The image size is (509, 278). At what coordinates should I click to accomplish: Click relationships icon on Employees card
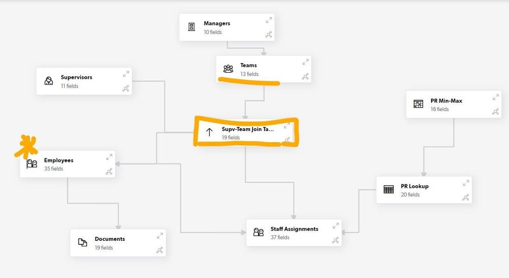[x=109, y=171]
